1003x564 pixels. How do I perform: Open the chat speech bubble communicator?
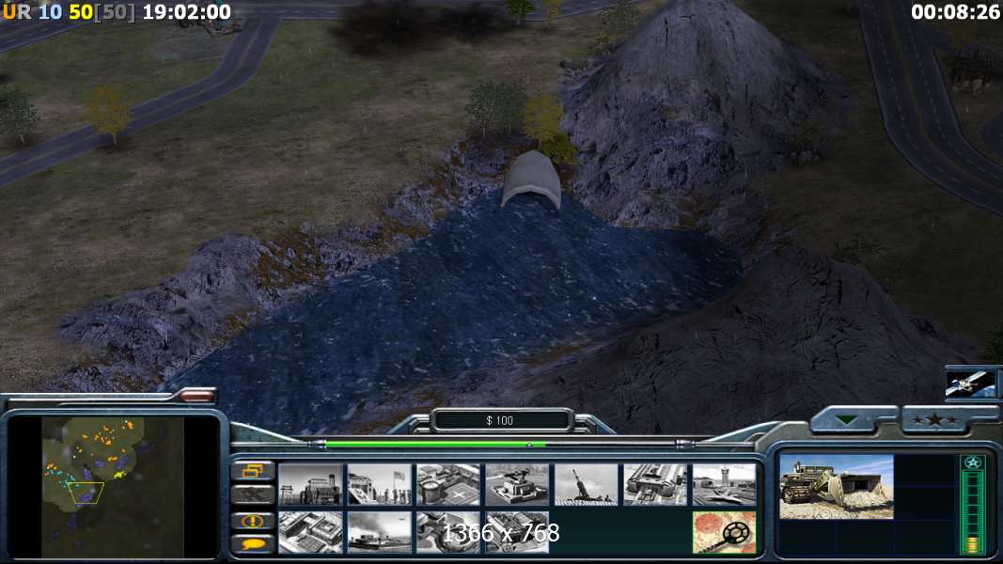click(253, 544)
